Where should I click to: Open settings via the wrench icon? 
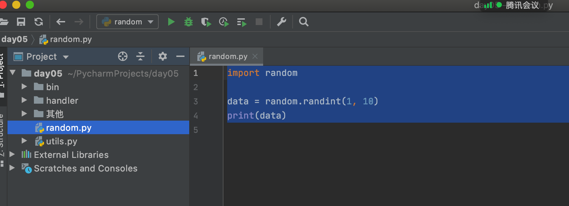click(281, 22)
